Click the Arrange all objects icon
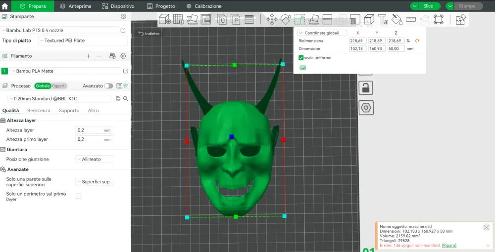The width and height of the screenshot is (495, 252). tap(206, 19)
